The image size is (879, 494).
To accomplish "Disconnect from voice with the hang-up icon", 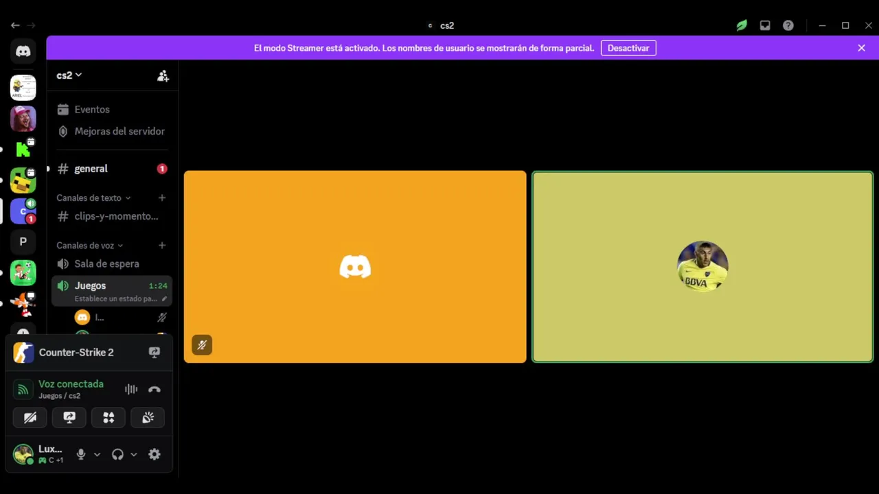I will click(x=155, y=389).
